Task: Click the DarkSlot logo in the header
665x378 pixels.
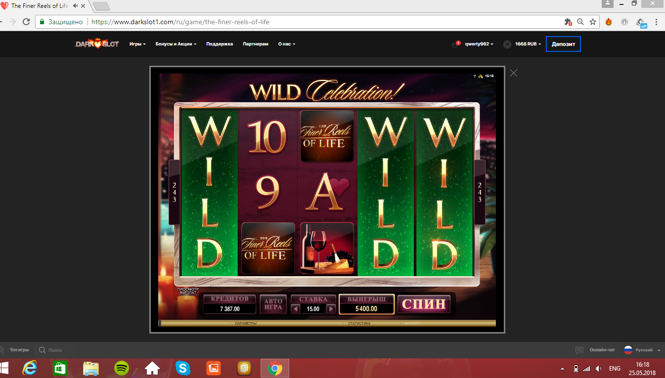Action: pyautogui.click(x=97, y=44)
